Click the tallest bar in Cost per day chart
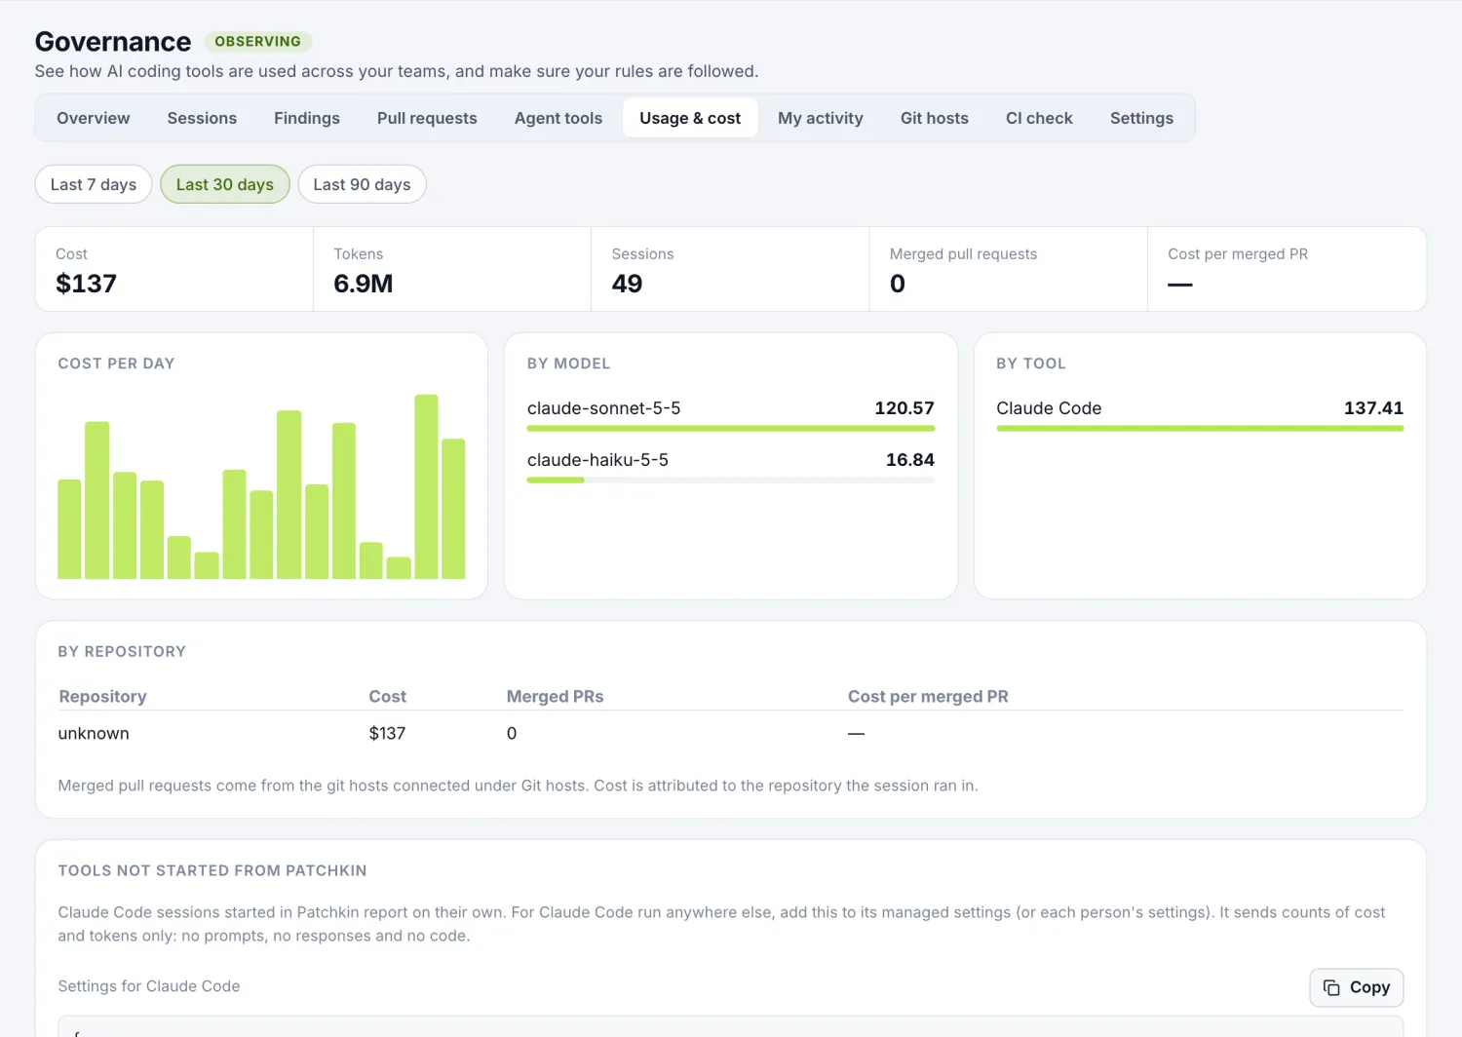This screenshot has height=1037, width=1462. pos(426,486)
